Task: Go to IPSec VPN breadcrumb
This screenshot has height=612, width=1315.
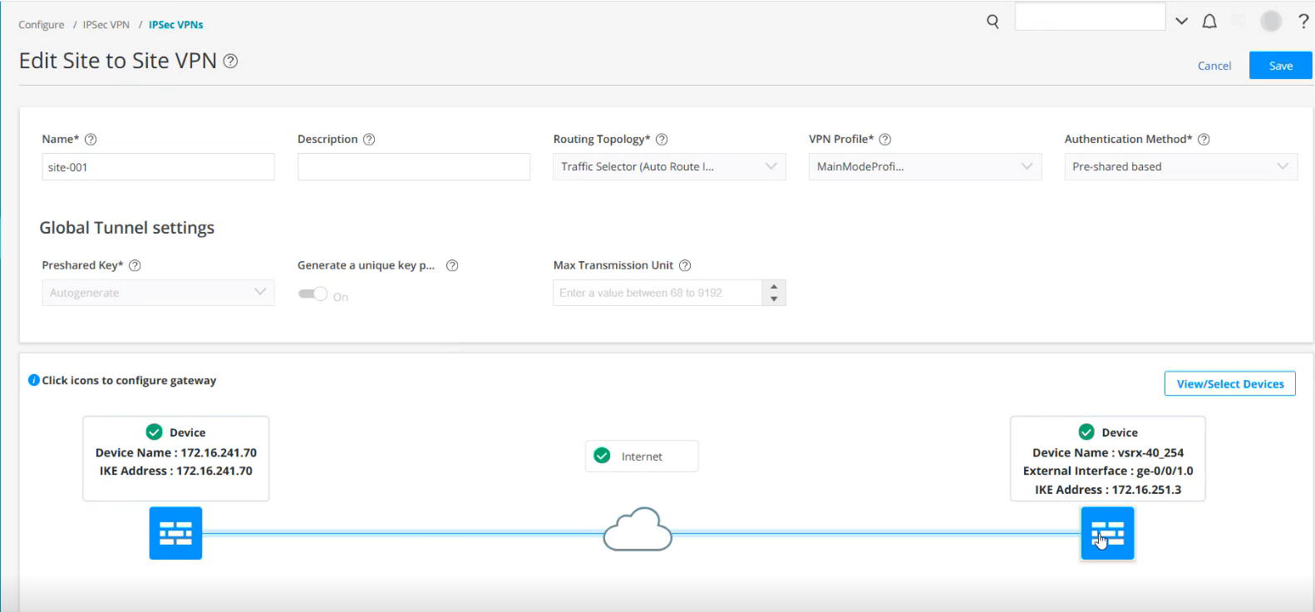Action: coord(106,25)
